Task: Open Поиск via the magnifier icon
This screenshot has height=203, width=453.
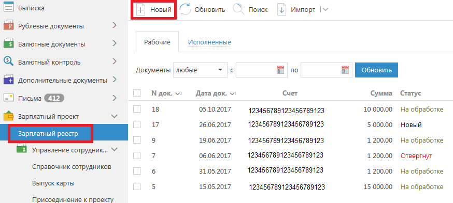Action: pyautogui.click(x=238, y=10)
